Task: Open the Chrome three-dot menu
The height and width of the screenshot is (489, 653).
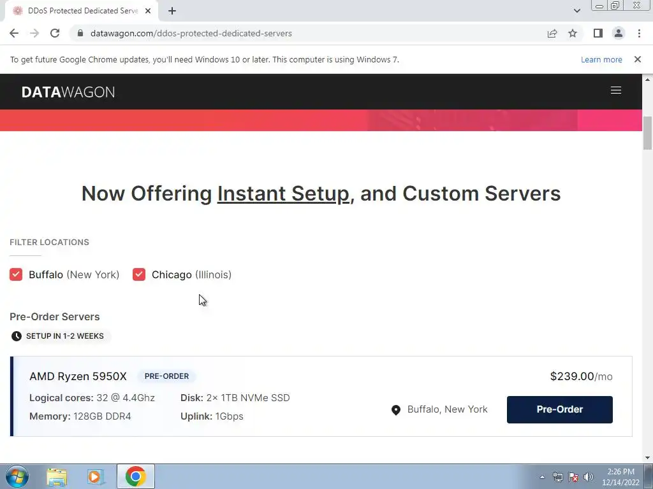Action: coord(639,33)
